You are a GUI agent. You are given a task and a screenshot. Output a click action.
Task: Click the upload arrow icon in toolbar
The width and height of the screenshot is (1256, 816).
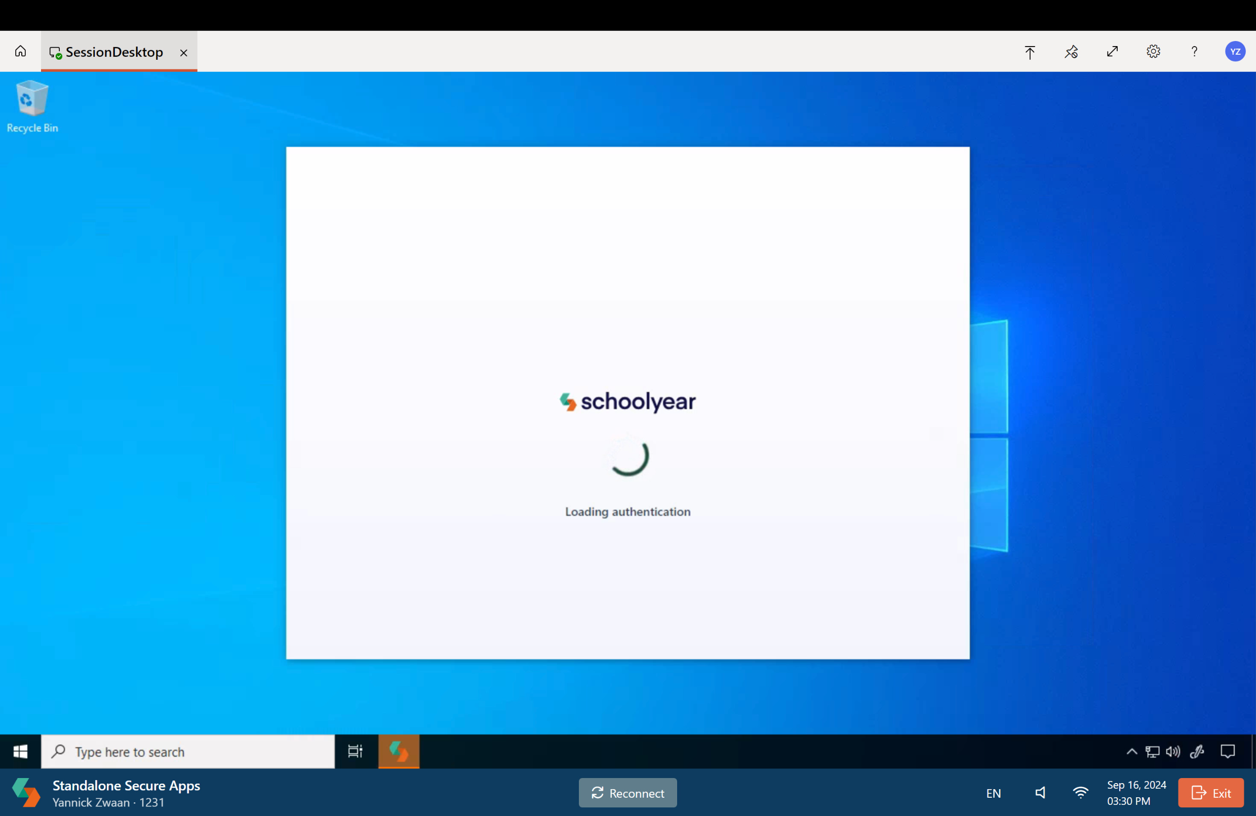pyautogui.click(x=1030, y=52)
